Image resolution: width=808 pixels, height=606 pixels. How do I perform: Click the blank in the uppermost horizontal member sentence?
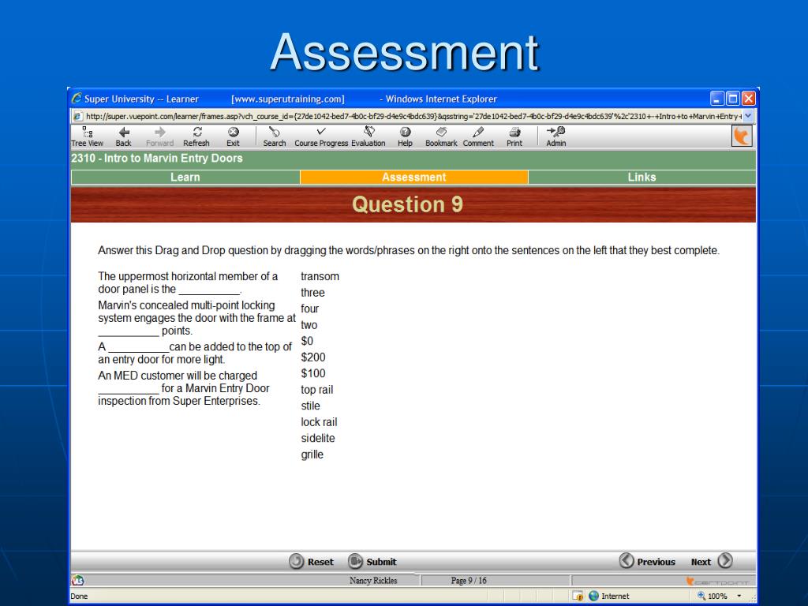(209, 290)
